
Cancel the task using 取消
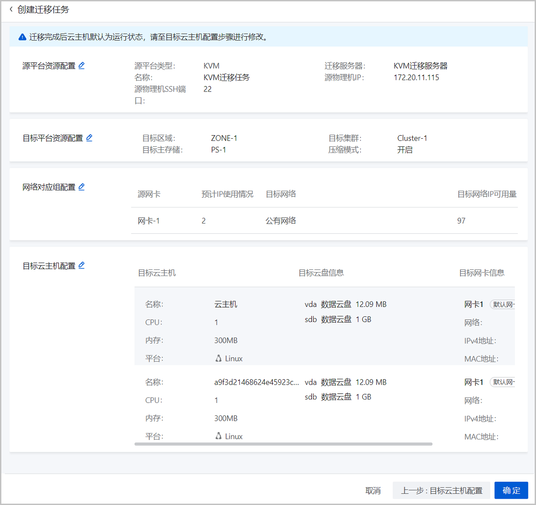pyautogui.click(x=373, y=490)
